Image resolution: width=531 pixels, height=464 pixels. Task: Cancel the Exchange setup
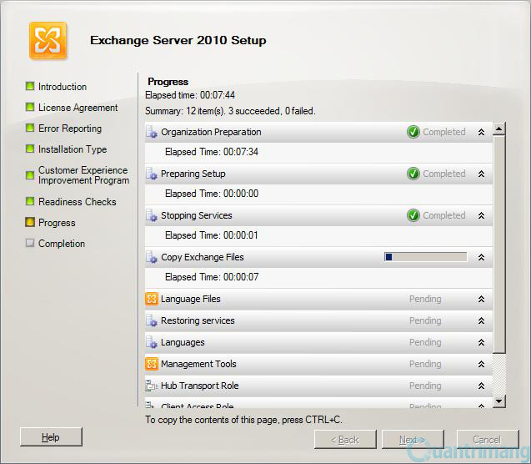coord(488,440)
